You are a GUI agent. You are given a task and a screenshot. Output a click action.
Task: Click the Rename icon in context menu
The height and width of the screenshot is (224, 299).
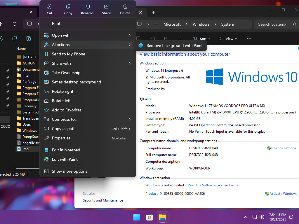point(87,7)
